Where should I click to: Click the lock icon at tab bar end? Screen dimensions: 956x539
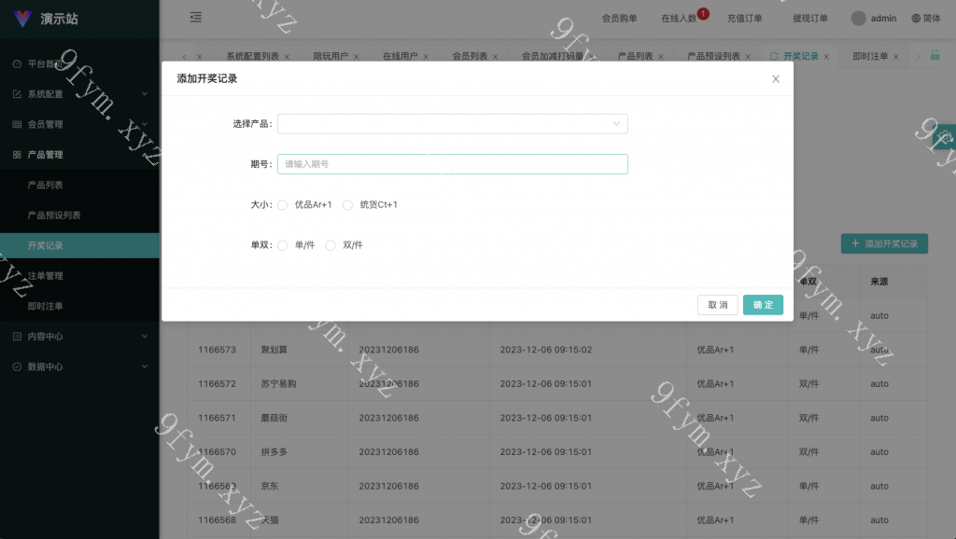[935, 55]
